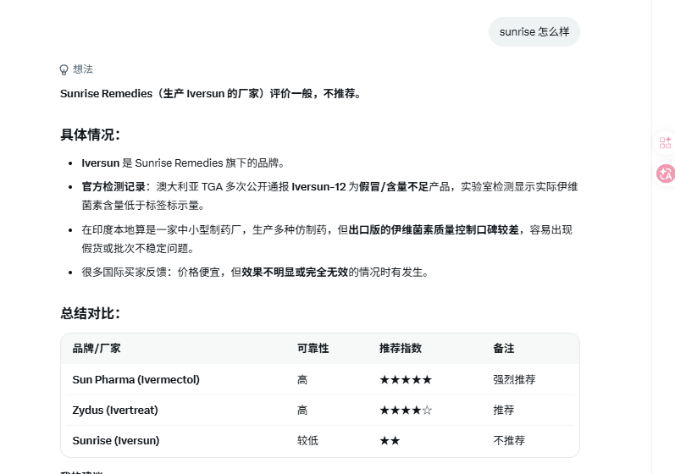Click table header 推荐指数
This screenshot has width=675, height=474.
pyautogui.click(x=401, y=349)
